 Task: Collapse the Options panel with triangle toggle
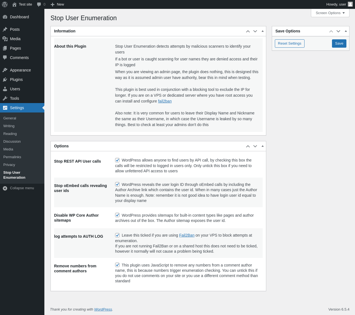click(x=263, y=146)
